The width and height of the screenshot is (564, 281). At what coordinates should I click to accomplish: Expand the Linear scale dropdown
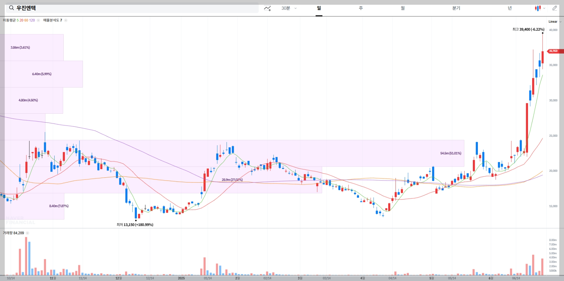(x=555, y=21)
